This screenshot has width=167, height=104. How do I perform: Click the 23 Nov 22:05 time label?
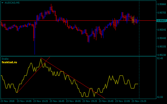point(123,101)
